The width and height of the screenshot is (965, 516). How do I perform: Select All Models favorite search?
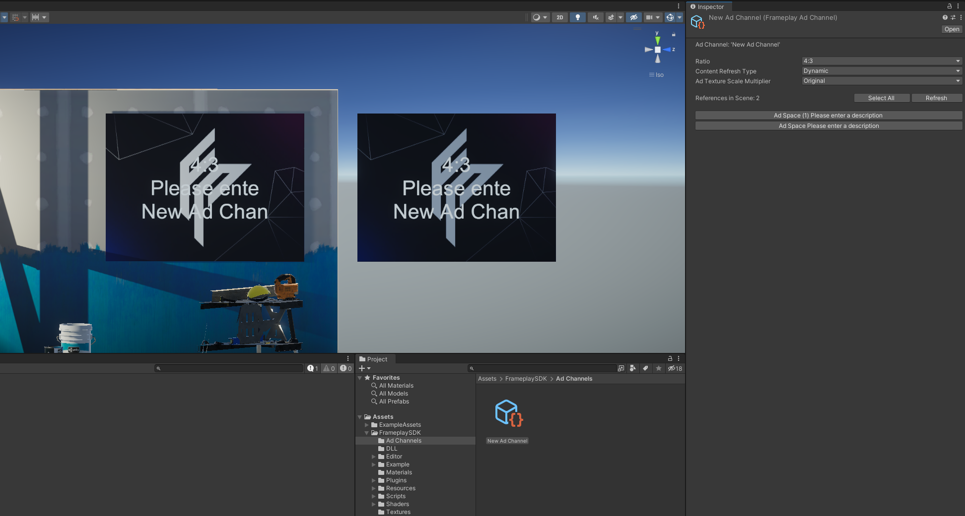[x=394, y=394]
